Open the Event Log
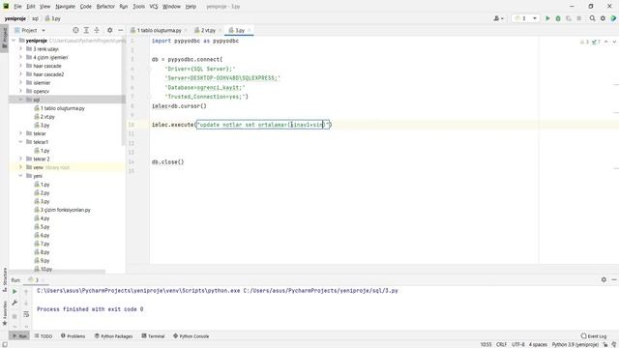The height and width of the screenshot is (348, 619). (x=594, y=336)
